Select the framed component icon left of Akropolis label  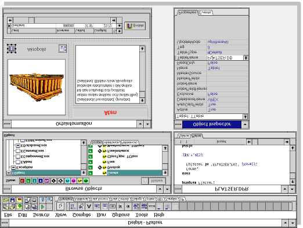[x=12, y=49]
